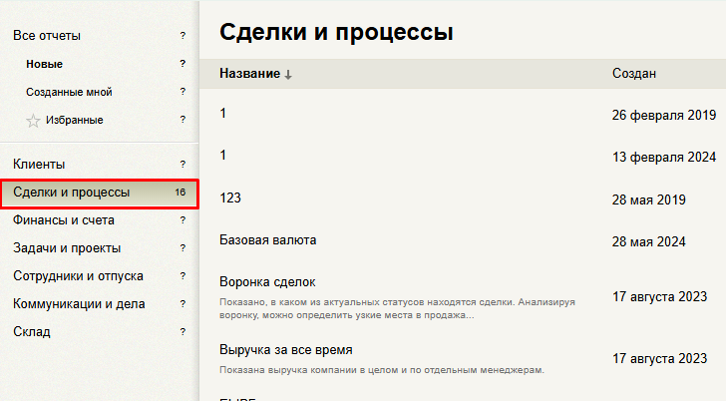Open the report named 123
The height and width of the screenshot is (401, 726).
point(230,199)
